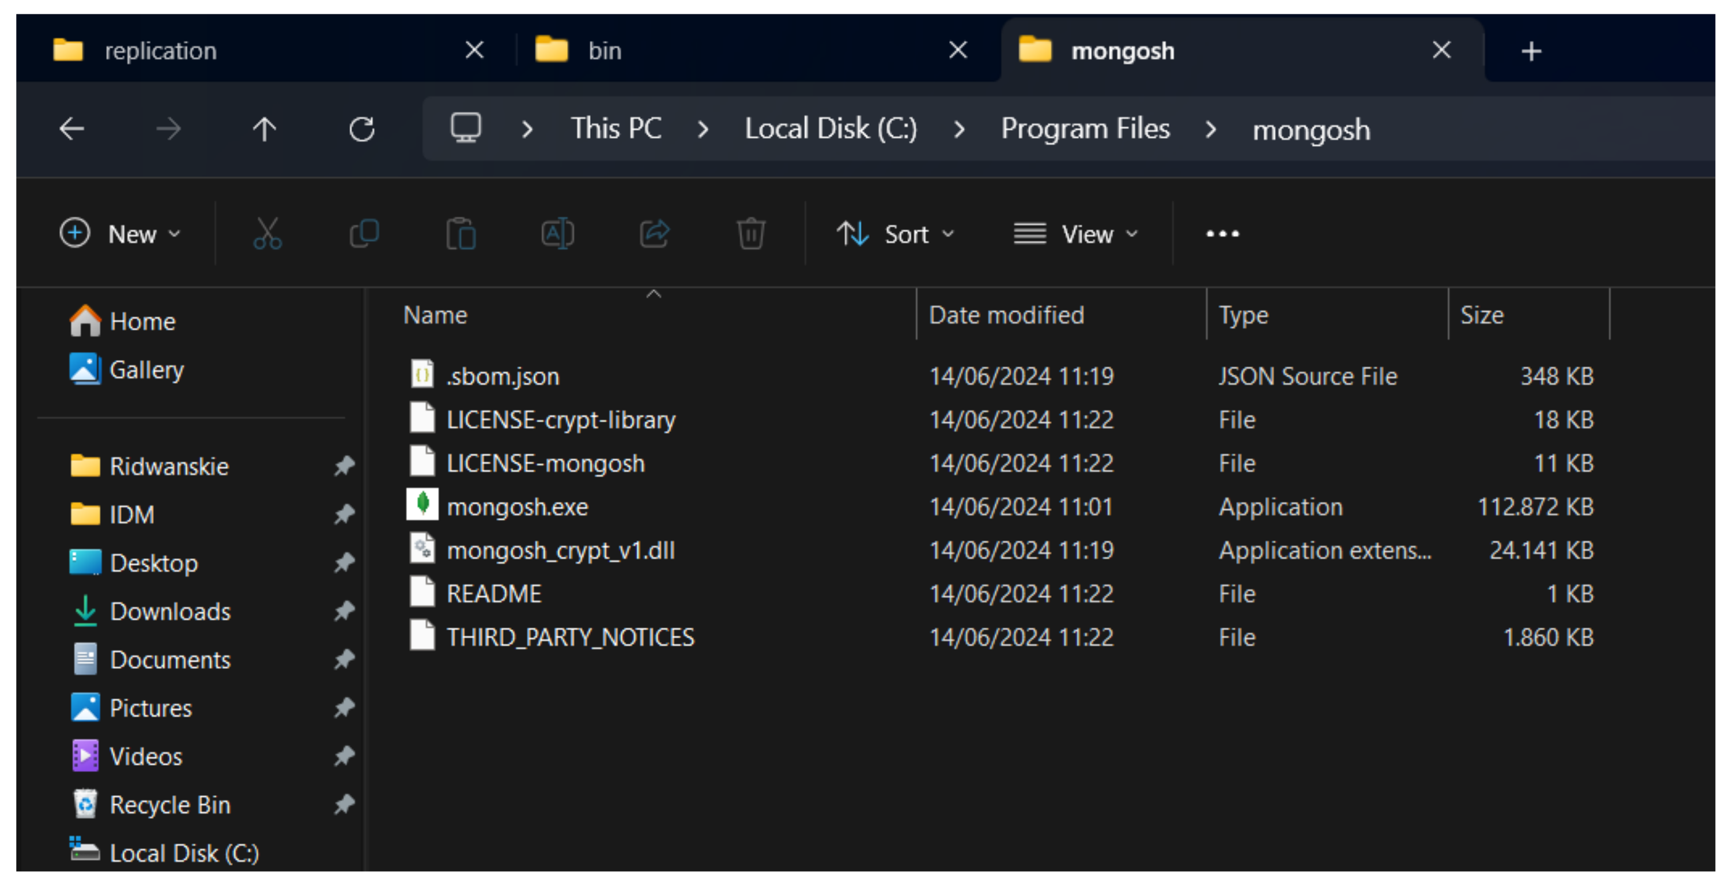Unpin the Downloads folder via pin icon
Screen dimensions: 1729x885
tap(344, 611)
